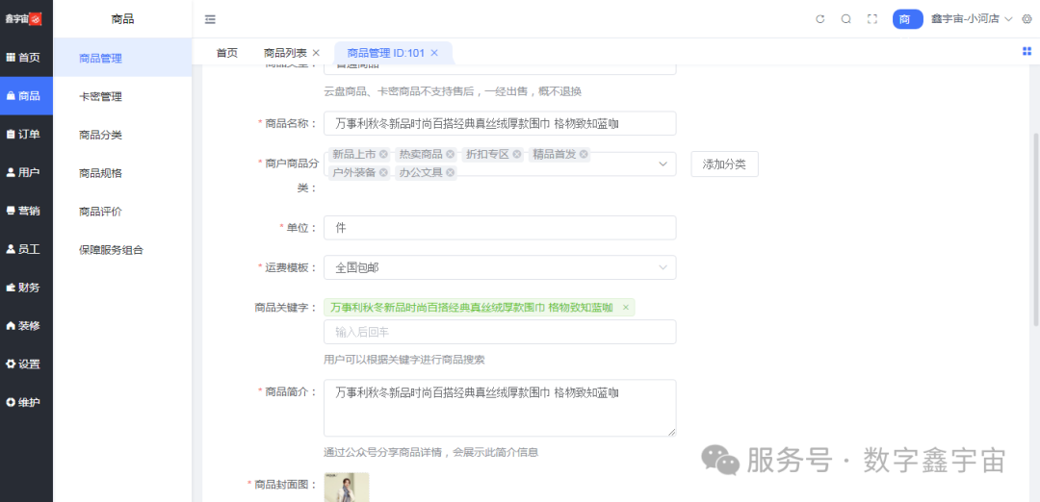The width and height of the screenshot is (1040, 502).
Task: Open the 鑫宇宙-小河店 account dropdown
Action: tap(972, 19)
